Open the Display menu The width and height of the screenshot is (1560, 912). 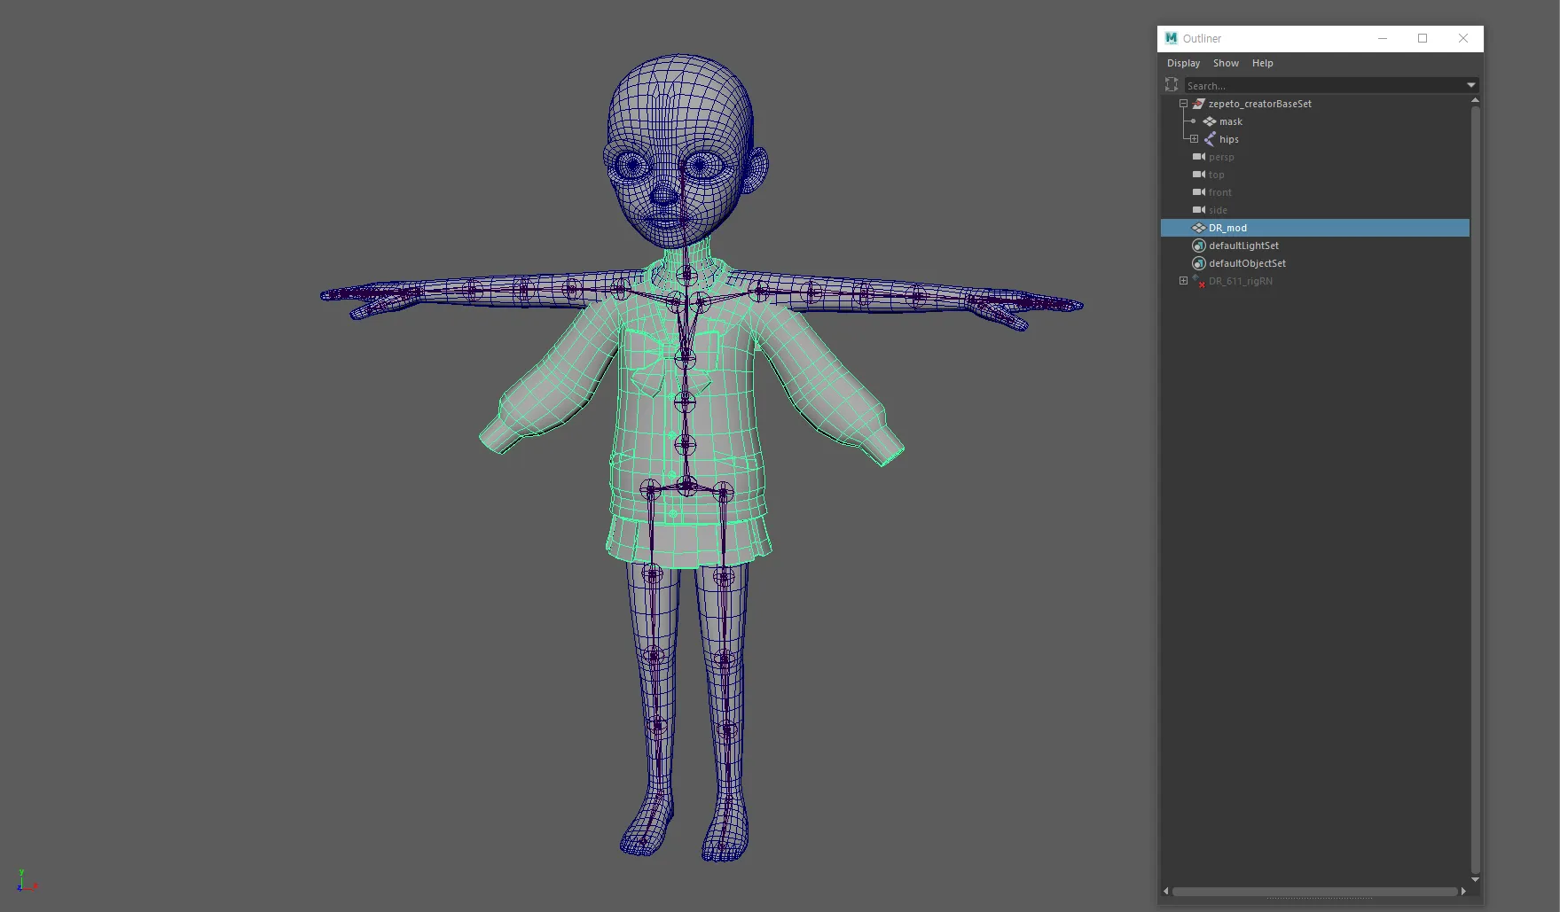coord(1183,63)
